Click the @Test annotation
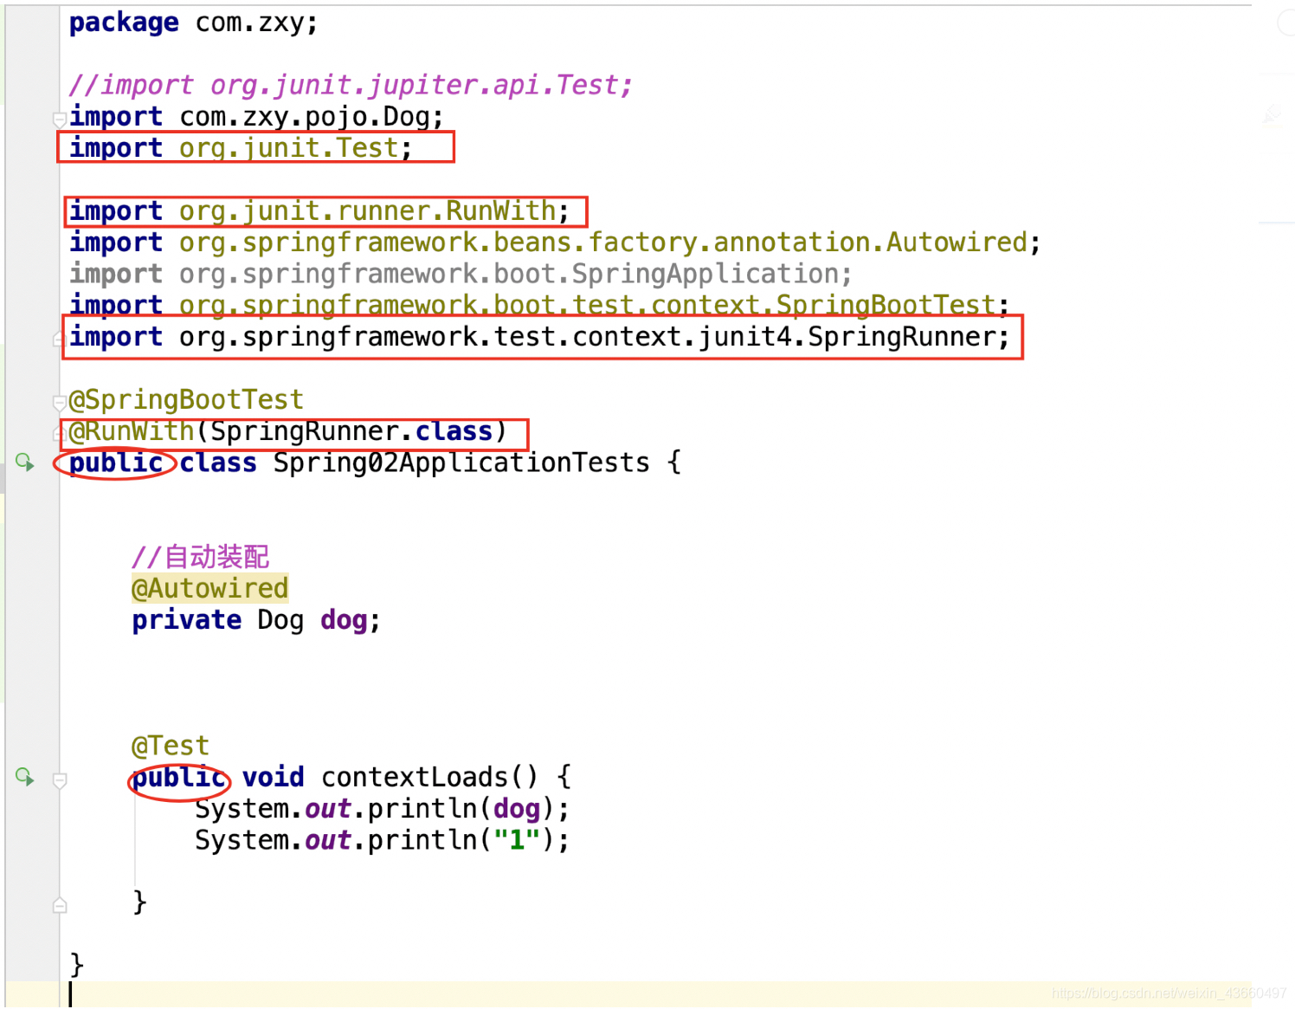The image size is (1295, 1009). [171, 746]
